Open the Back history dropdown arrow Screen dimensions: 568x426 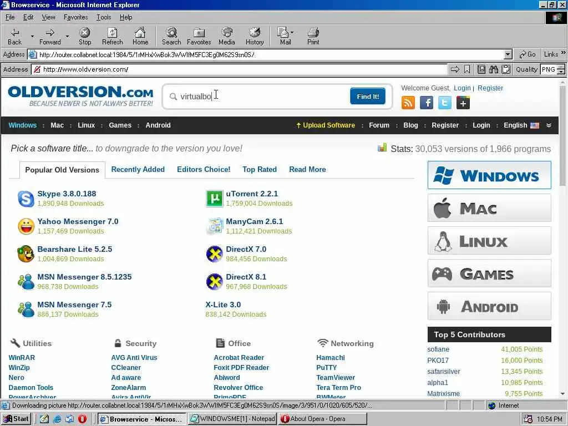click(32, 36)
